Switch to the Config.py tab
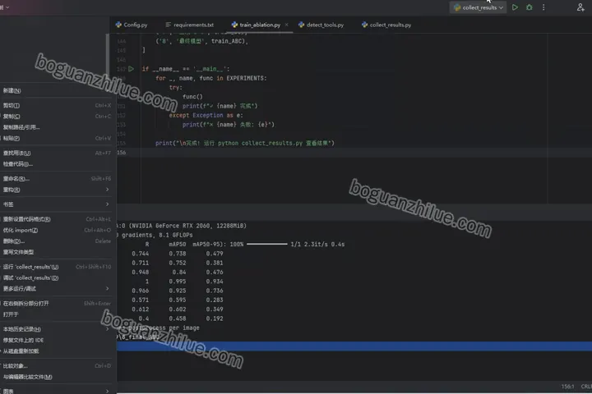592x394 pixels. 132,25
